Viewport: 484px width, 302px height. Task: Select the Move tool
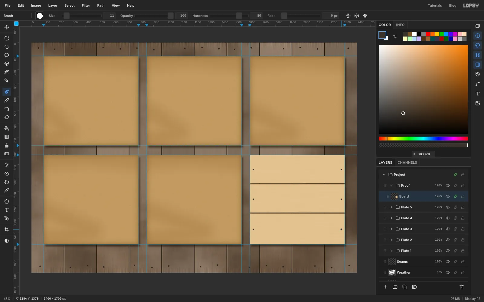point(7,27)
